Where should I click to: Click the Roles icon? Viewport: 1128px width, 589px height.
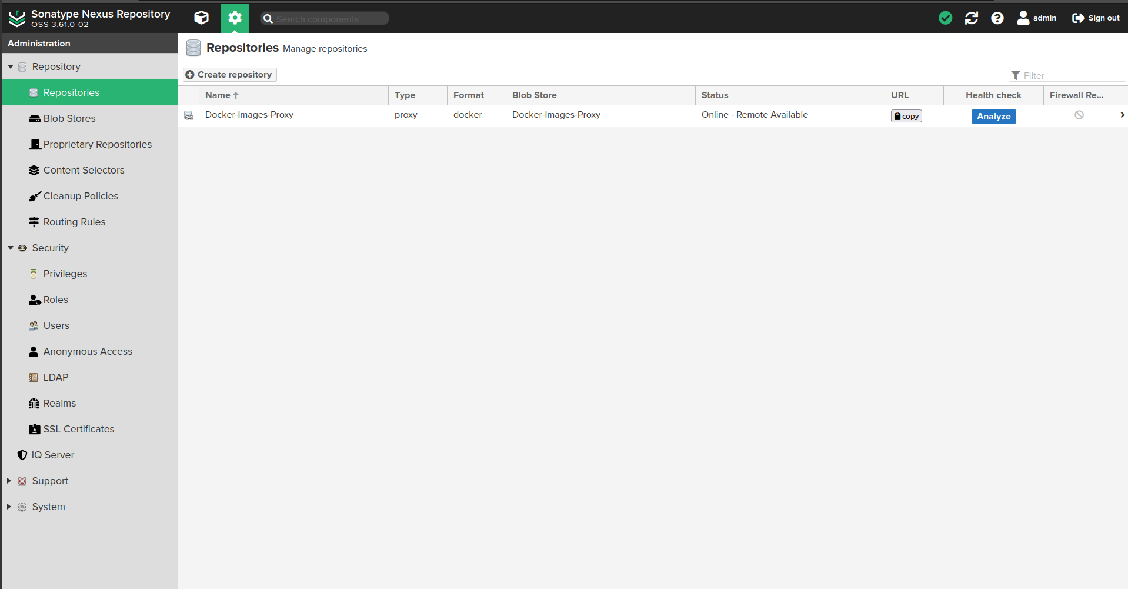coord(35,300)
